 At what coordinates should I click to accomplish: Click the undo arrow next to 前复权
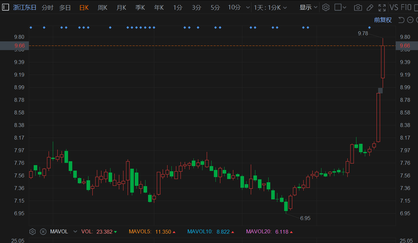(401, 20)
